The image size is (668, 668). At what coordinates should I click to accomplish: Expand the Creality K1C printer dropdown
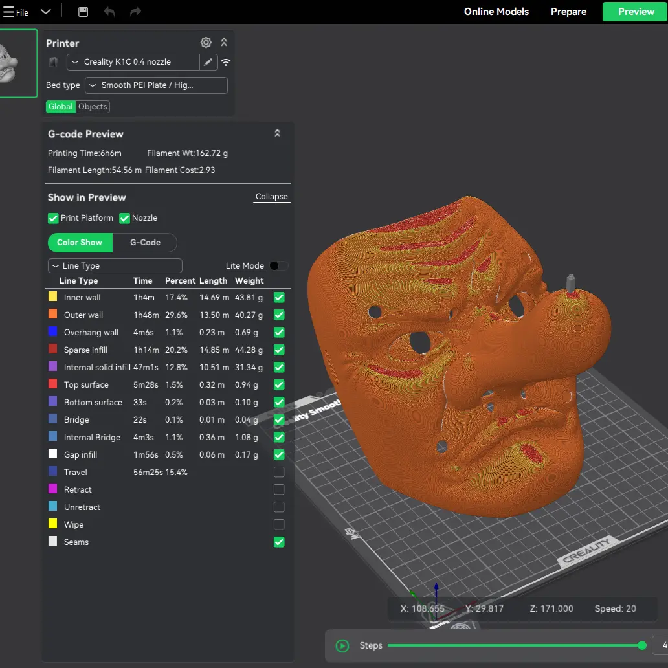click(133, 62)
